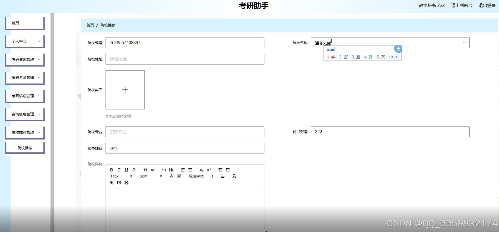This screenshot has height=232, width=499.
Task: Select IME candidate 5 穴
Action: point(381,57)
